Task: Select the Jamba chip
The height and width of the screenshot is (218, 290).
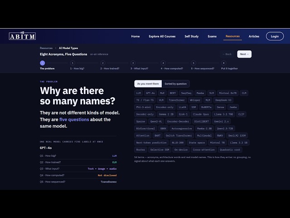Action: point(233,107)
